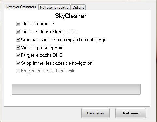Click the Supprimmer les traces de navigation text

click(x=57, y=63)
